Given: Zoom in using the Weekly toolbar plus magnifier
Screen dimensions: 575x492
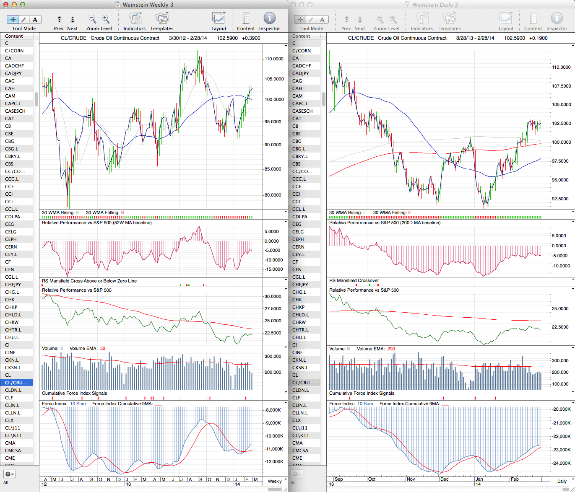Looking at the screenshot, I should tap(106, 19).
